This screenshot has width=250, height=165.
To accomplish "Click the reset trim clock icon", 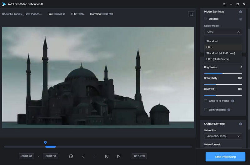I will (71, 156).
